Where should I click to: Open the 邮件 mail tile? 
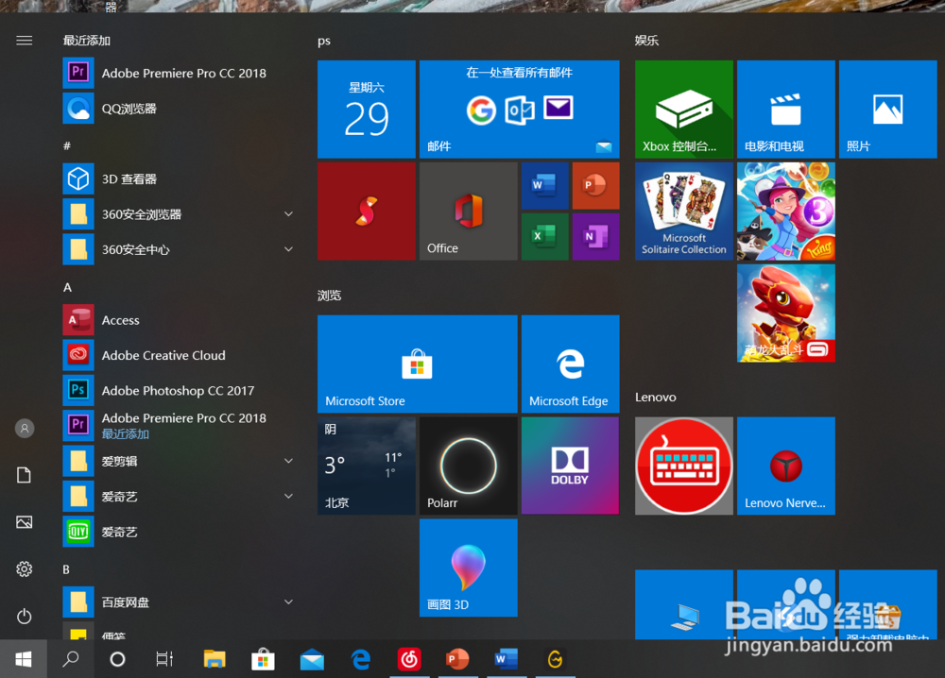pos(519,109)
